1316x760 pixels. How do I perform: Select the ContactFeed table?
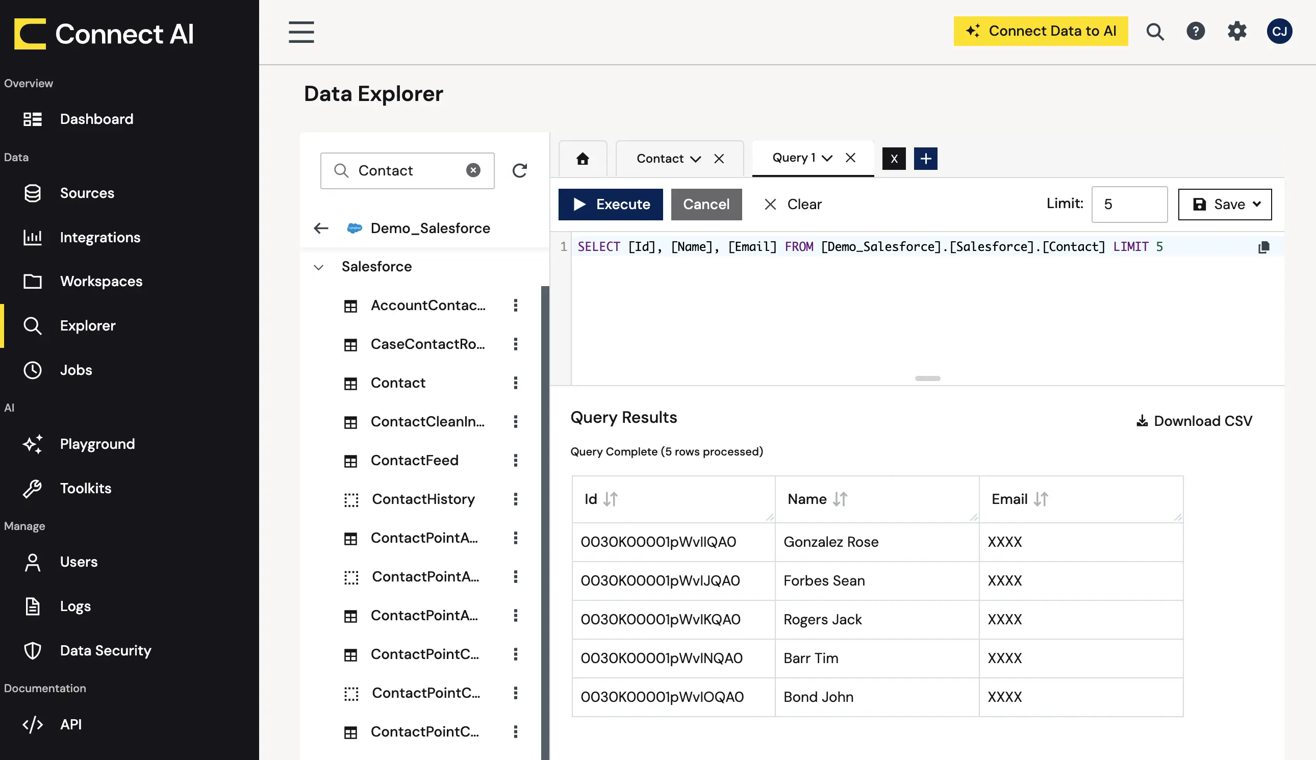415,461
